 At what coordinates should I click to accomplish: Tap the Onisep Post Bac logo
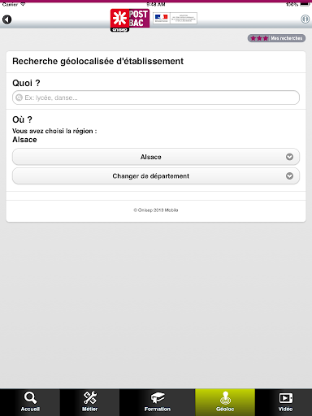130,20
